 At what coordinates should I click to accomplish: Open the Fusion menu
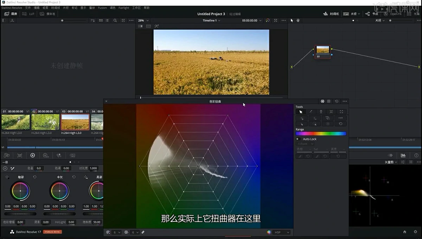[x=102, y=8]
